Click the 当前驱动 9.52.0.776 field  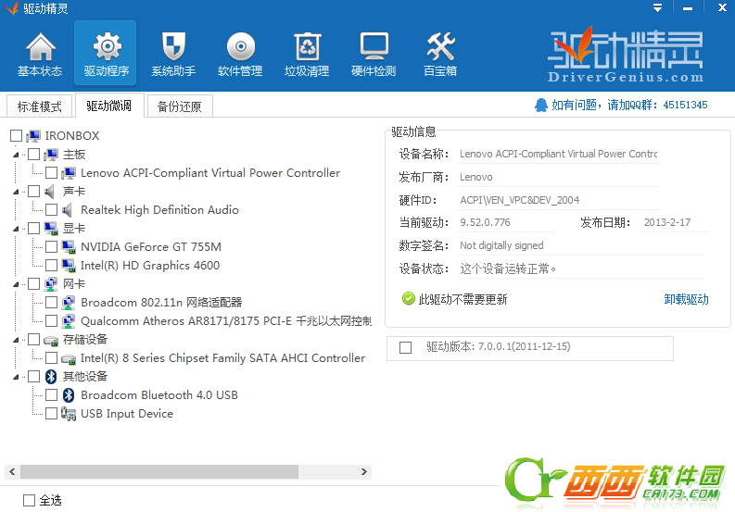click(x=506, y=222)
